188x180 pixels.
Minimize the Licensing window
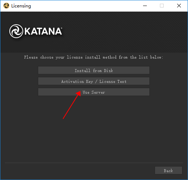pyautogui.click(x=145, y=6)
